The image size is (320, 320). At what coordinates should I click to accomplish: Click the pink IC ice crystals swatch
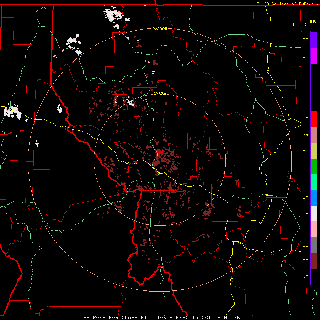coord(314,229)
